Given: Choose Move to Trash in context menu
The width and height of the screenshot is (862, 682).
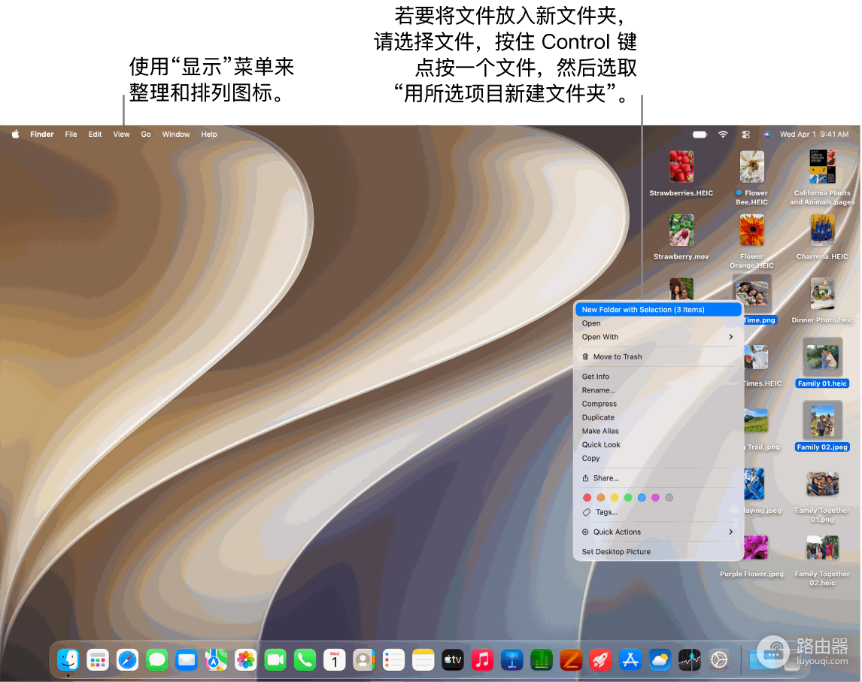Looking at the screenshot, I should coord(658,356).
